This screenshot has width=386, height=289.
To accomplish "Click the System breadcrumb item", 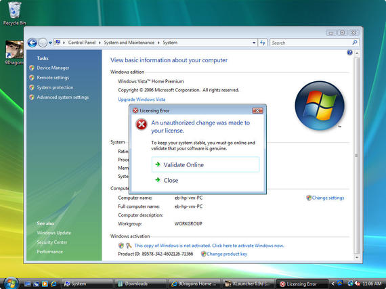I will tap(170, 43).
